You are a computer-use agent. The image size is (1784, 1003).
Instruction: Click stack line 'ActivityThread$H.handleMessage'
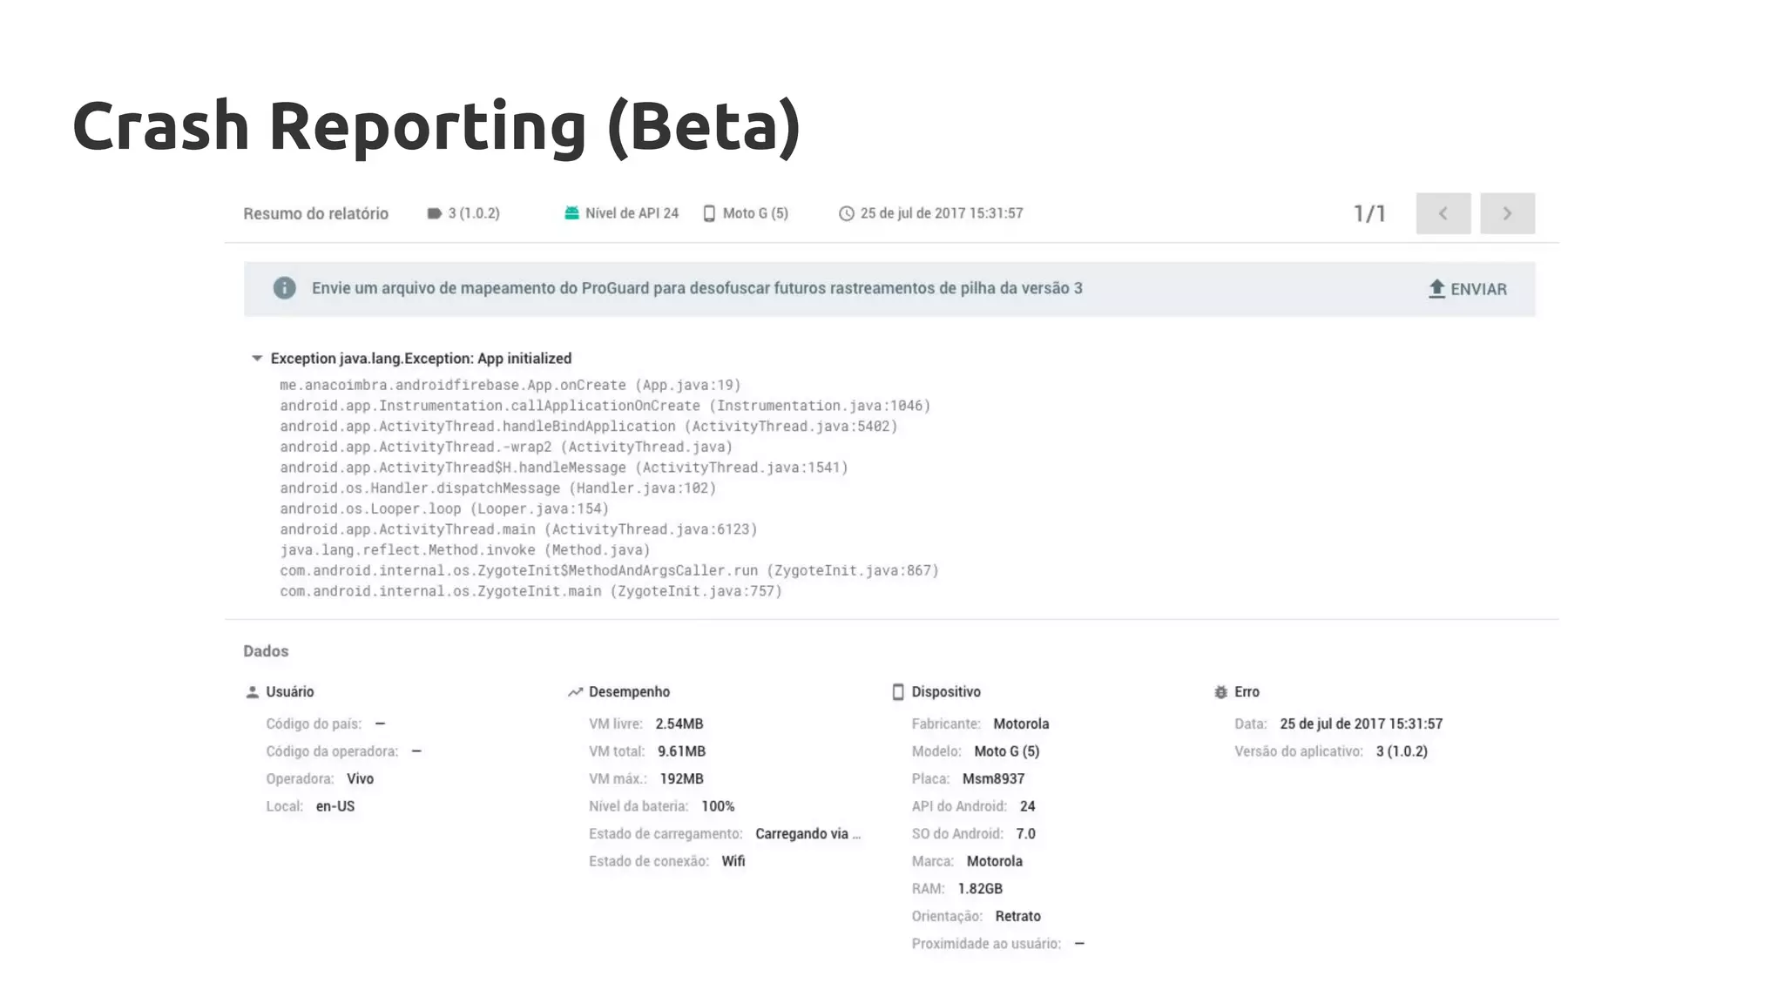coord(564,468)
